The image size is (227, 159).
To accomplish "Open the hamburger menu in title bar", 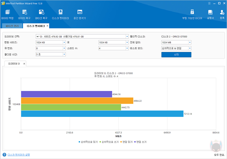I will click(x=209, y=3).
